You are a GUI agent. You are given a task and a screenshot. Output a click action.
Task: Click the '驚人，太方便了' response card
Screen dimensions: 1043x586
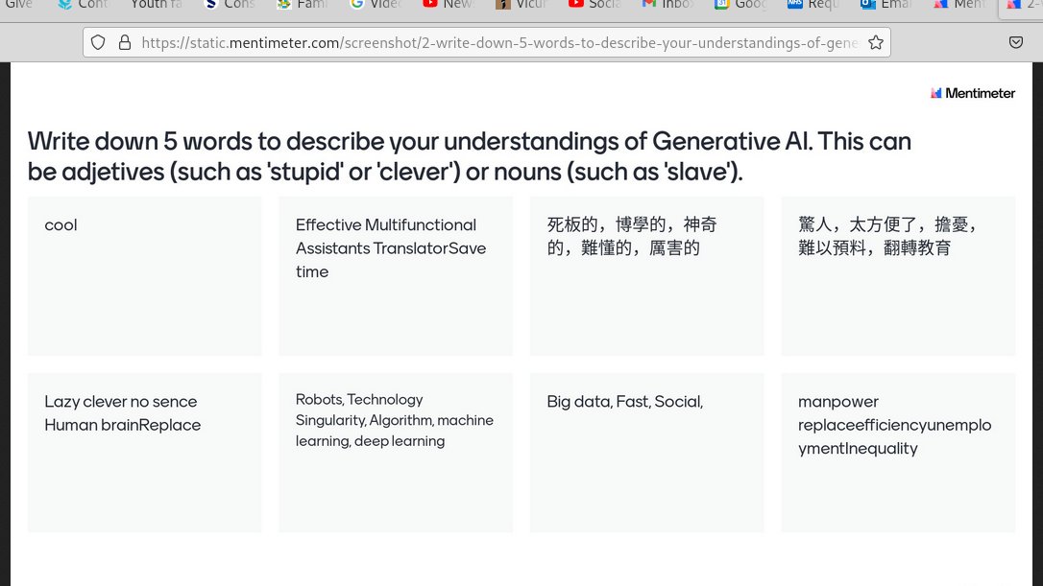898,275
